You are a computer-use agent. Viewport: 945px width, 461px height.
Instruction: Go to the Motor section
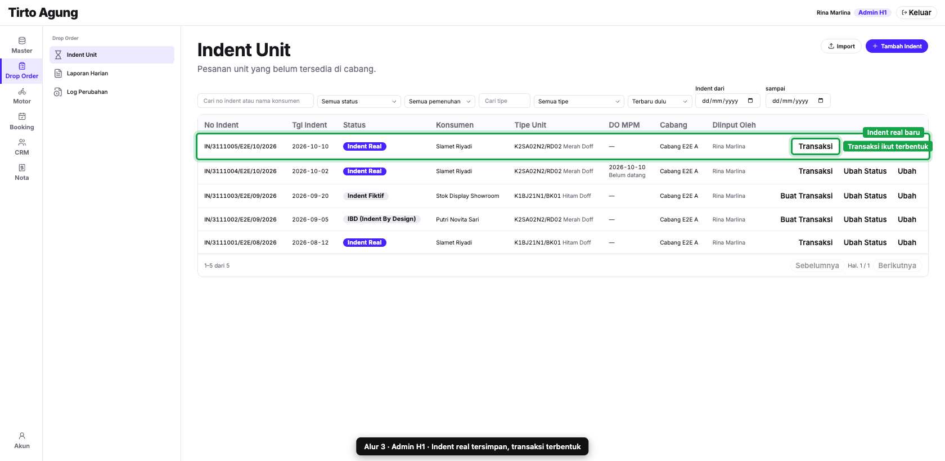21,96
